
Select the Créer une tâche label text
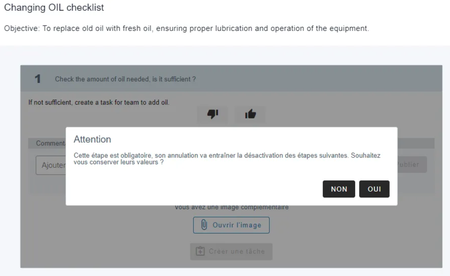click(x=237, y=251)
